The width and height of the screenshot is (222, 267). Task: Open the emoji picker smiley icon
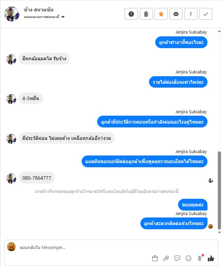(188, 258)
